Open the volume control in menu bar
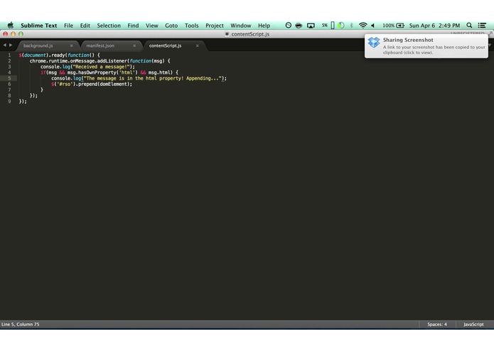Image resolution: width=494 pixels, height=351 pixels. 372,25
